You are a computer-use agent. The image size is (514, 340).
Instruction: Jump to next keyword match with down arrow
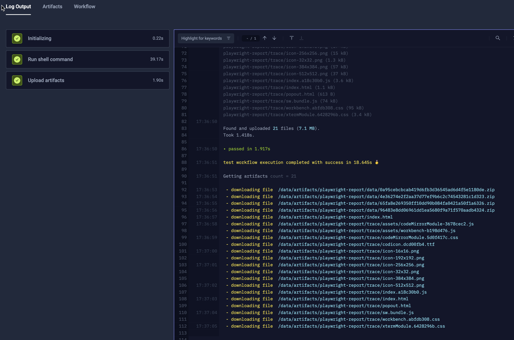coord(274,38)
